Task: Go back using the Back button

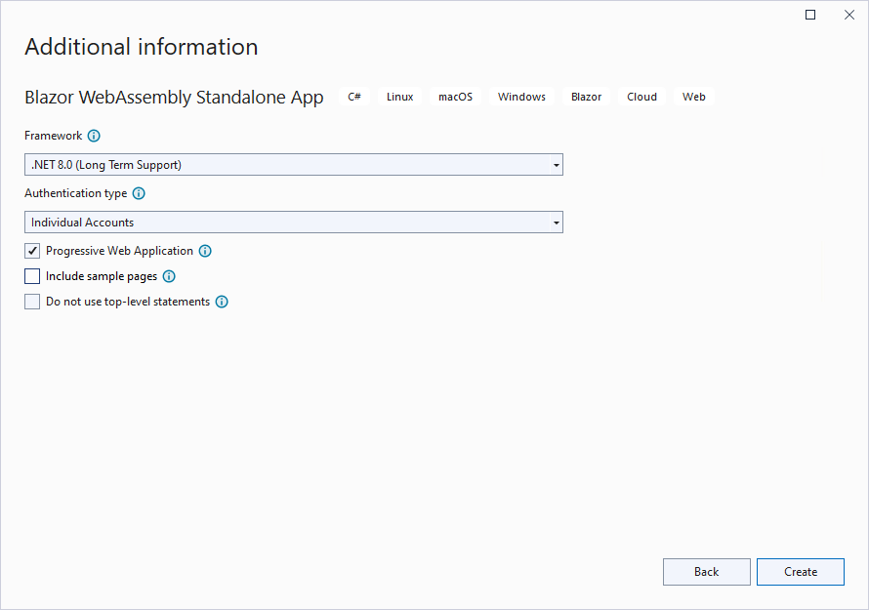Action: tap(706, 572)
